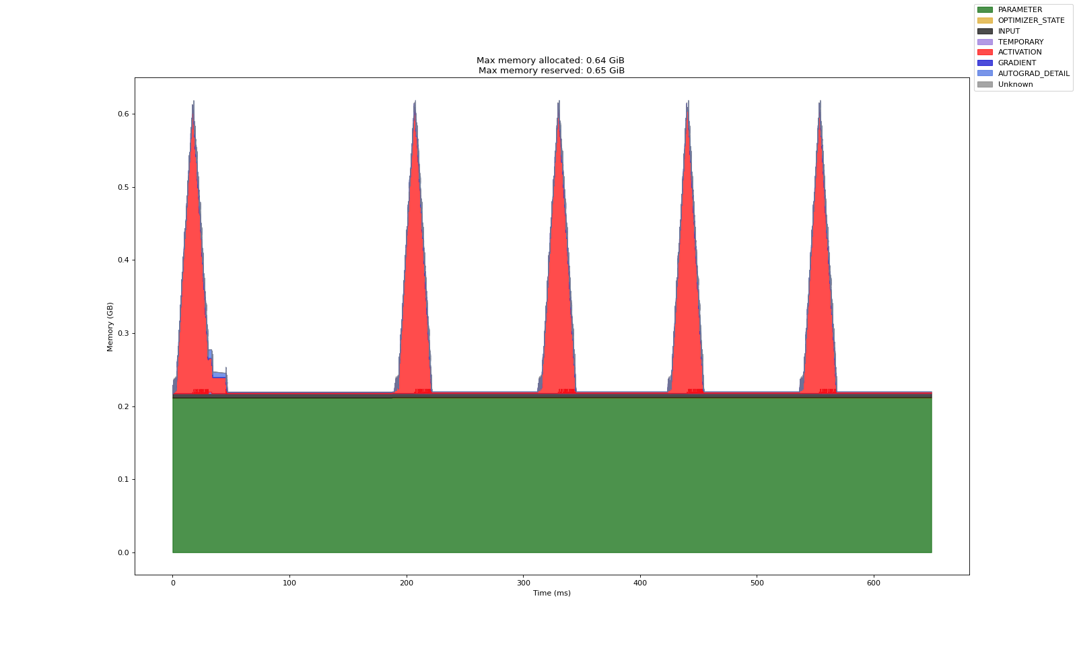
Task: Click the gray Unknown legend swatch
Action: click(985, 84)
